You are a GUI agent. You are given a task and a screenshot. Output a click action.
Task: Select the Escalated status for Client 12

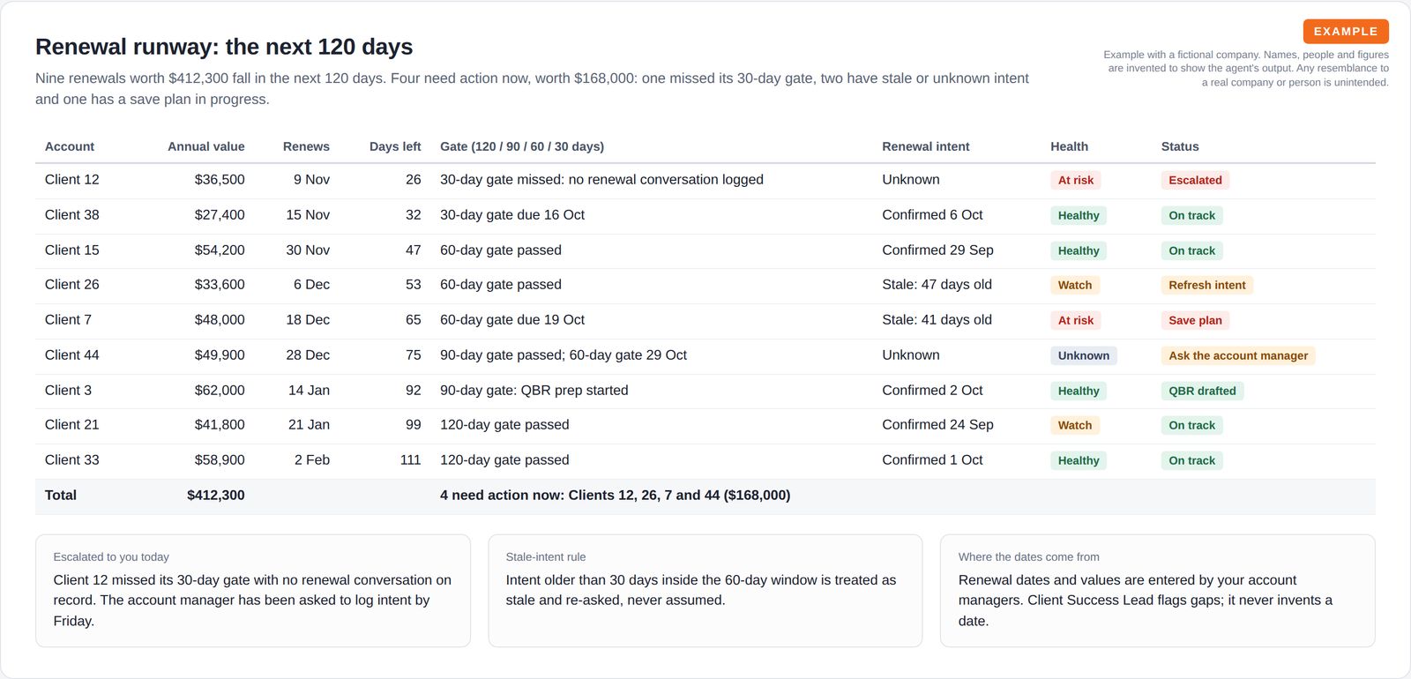click(x=1195, y=180)
